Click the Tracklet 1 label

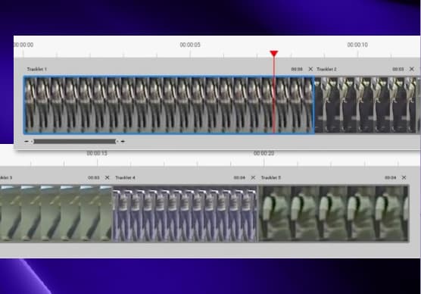[x=37, y=70]
